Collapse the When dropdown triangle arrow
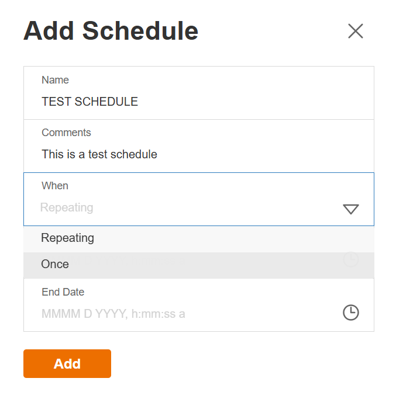Viewport: 396px width, 399px height. 350,209
